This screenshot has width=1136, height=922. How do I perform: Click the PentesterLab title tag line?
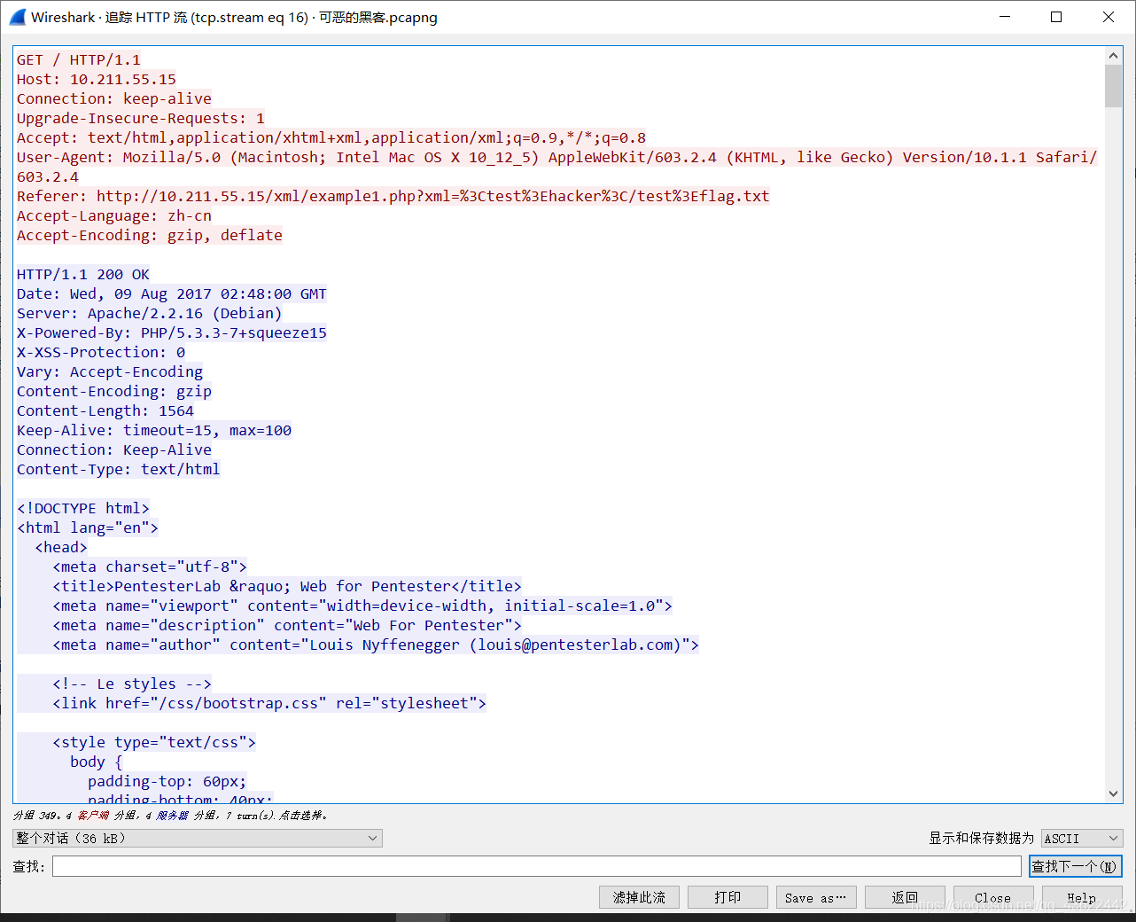tap(287, 586)
